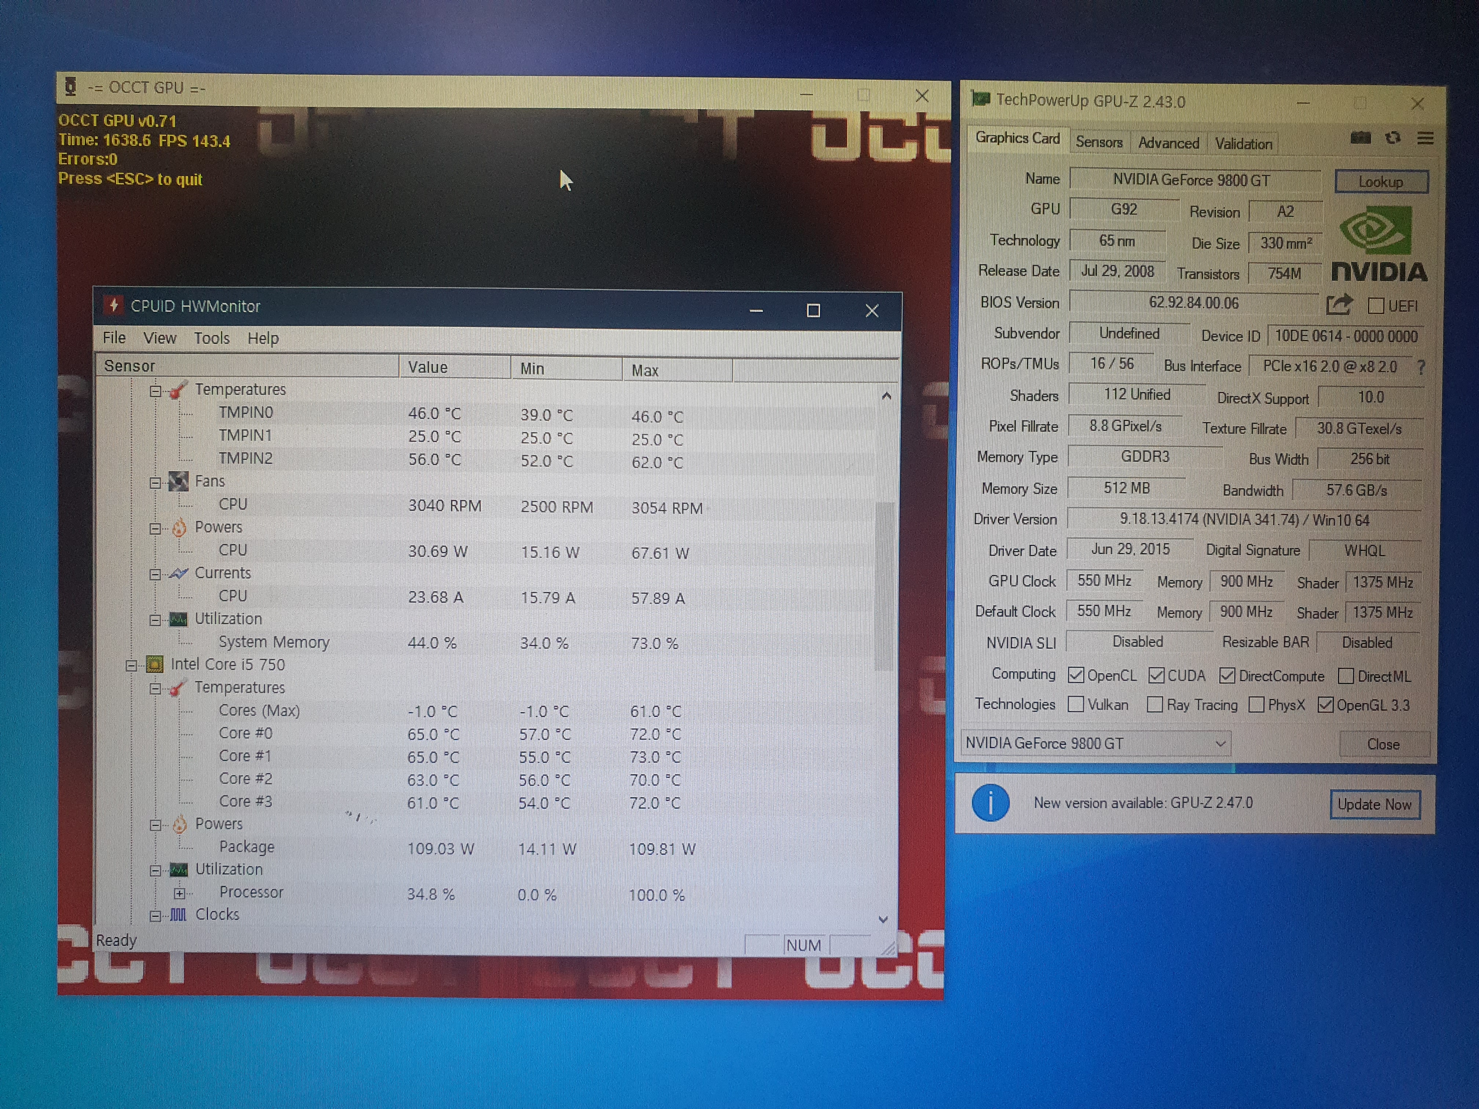Open the File menu in HWMonitor

coord(114,338)
